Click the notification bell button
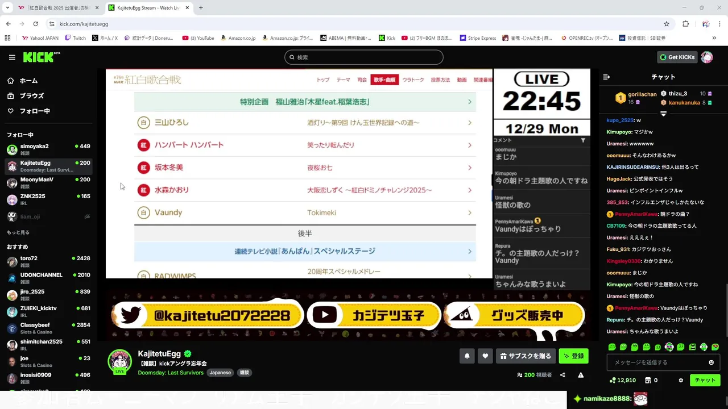The image size is (728, 409). 467,356
